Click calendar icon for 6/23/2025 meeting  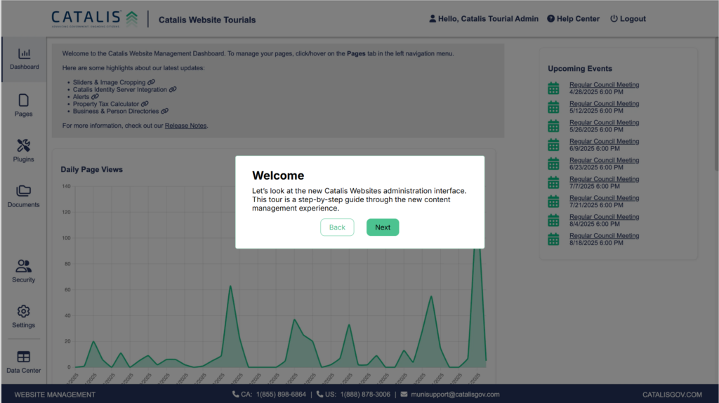click(x=553, y=163)
